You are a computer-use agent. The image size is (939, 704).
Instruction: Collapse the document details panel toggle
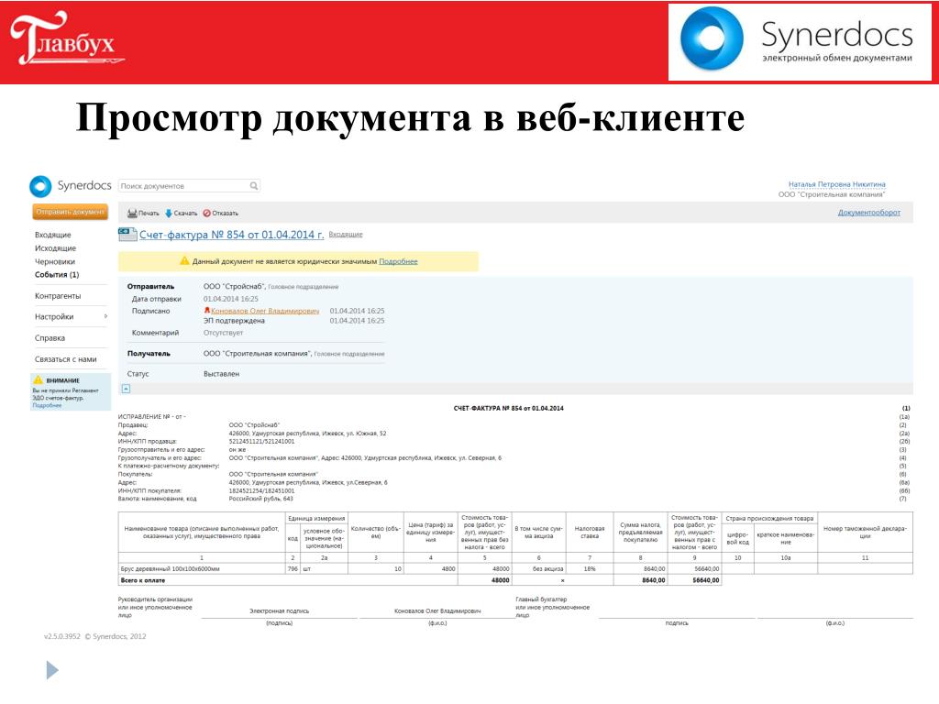click(126, 389)
